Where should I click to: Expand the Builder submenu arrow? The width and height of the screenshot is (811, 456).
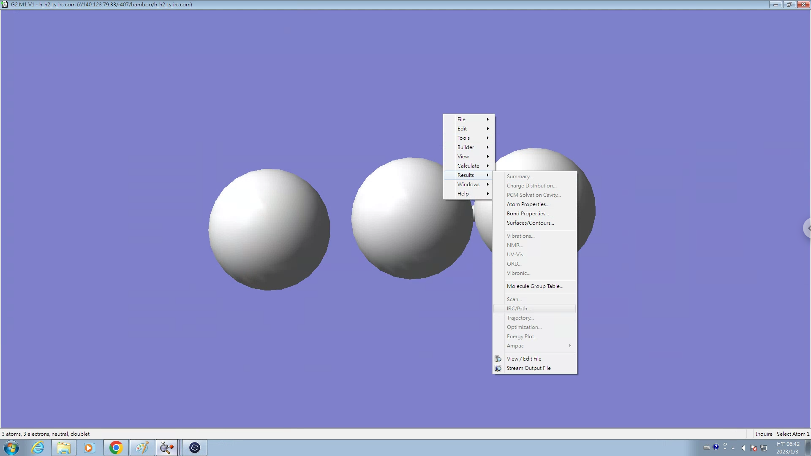point(487,147)
